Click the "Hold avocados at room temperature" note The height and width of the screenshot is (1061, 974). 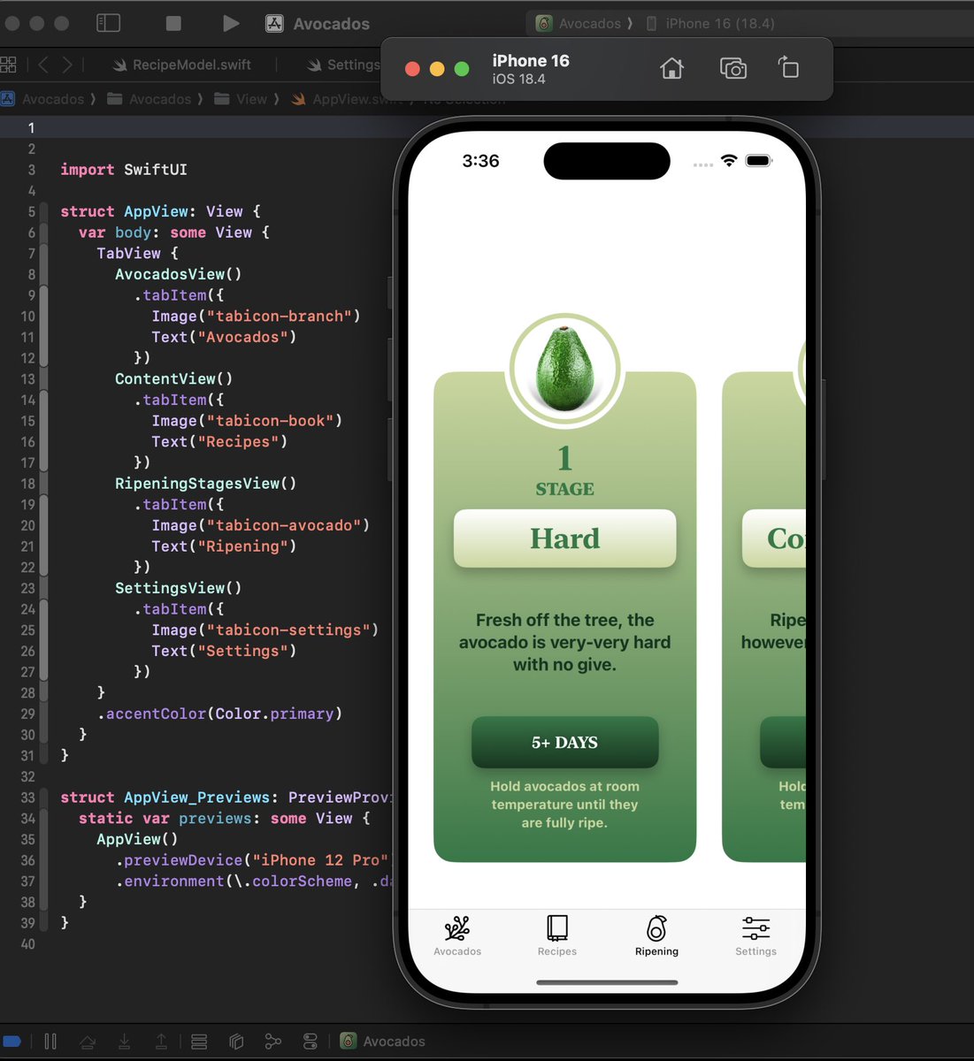pos(564,805)
